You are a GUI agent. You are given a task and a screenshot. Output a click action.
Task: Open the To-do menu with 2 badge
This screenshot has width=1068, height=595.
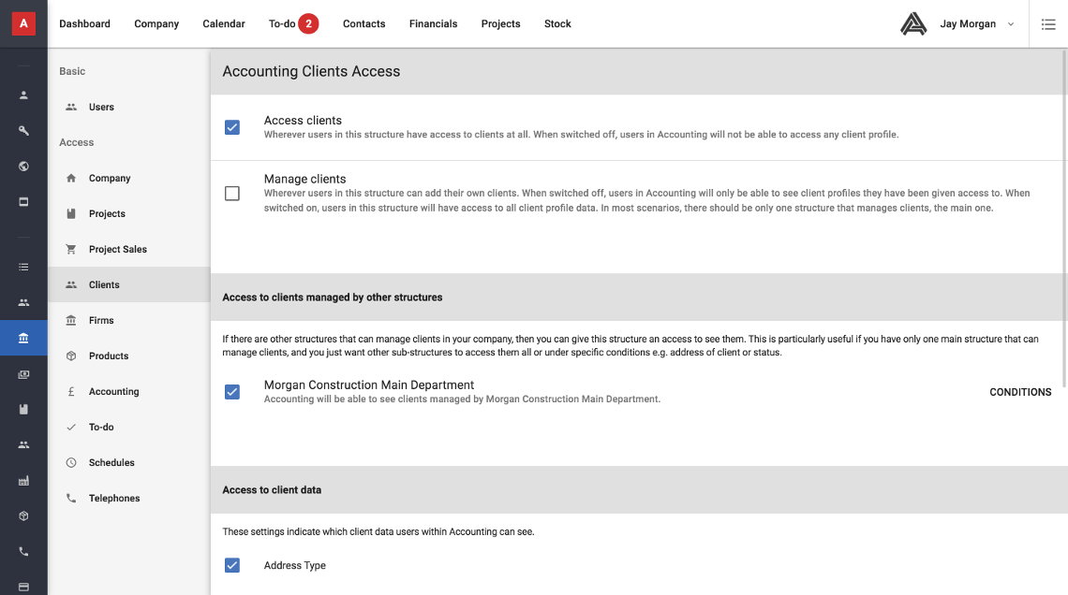293,24
